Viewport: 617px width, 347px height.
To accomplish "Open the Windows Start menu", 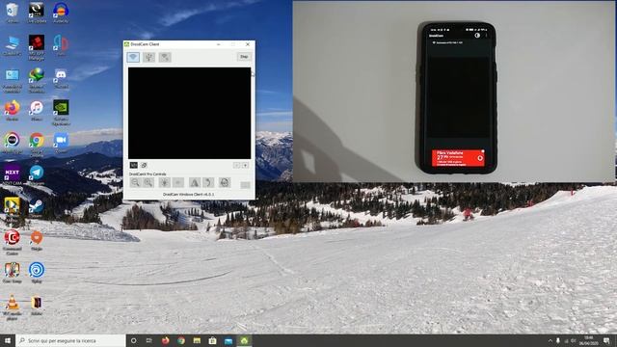I will point(8,340).
